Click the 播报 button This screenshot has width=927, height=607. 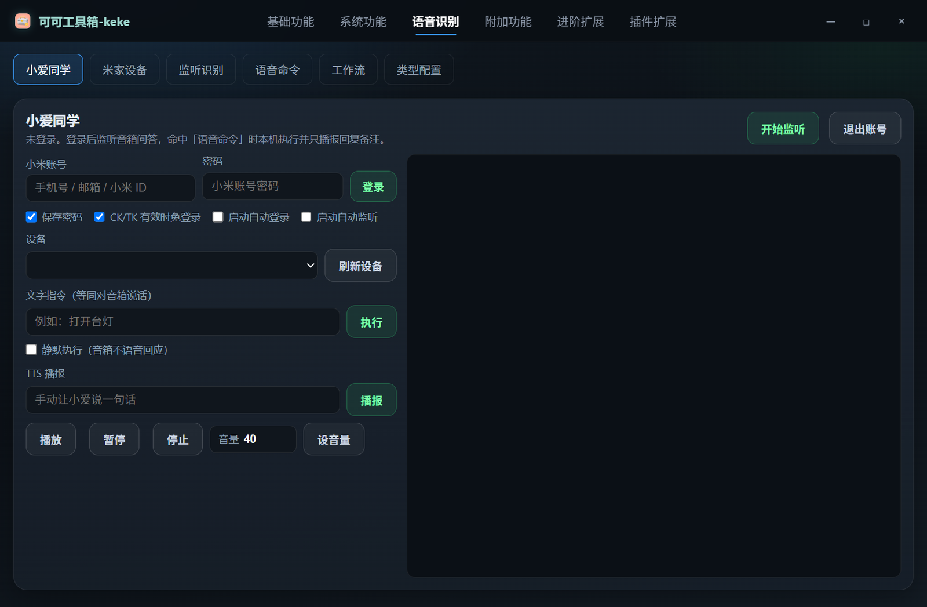point(371,400)
